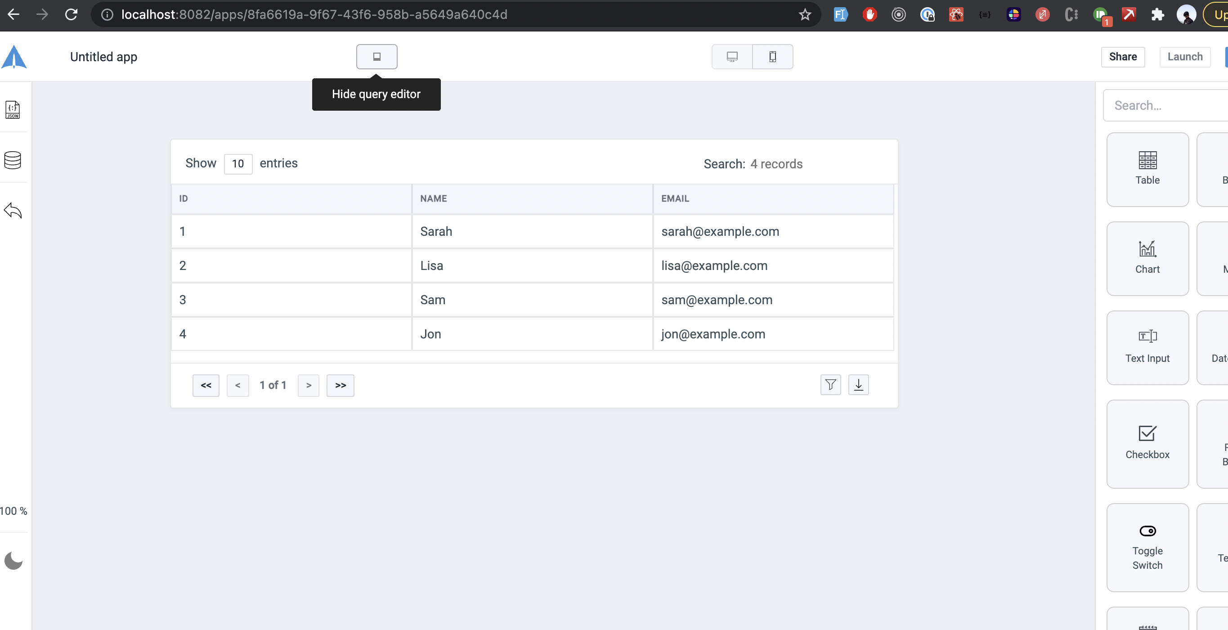1228x630 pixels.
Task: Click the Untitled app title
Action: [x=103, y=56]
